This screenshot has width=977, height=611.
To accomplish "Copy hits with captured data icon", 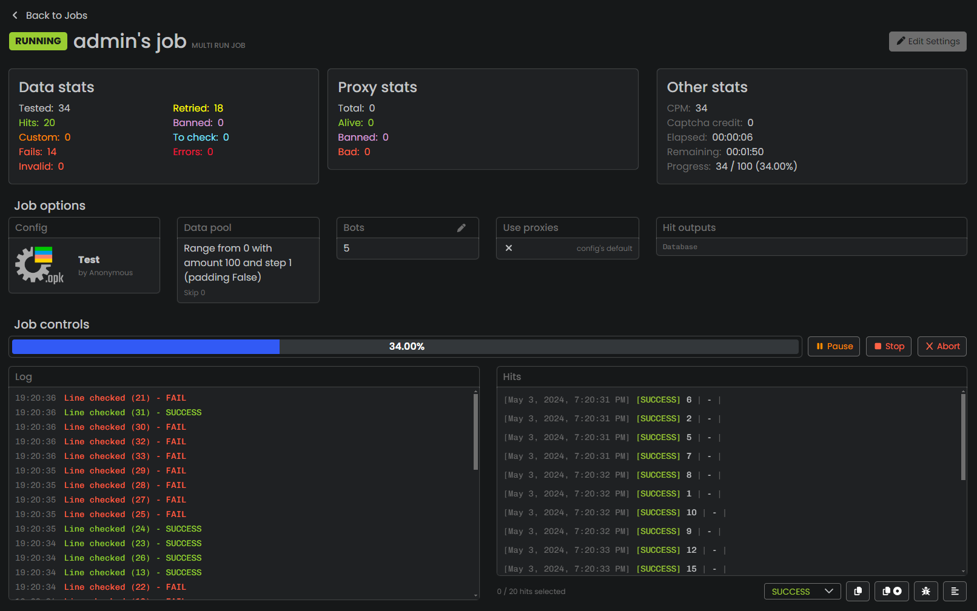I will tap(891, 591).
